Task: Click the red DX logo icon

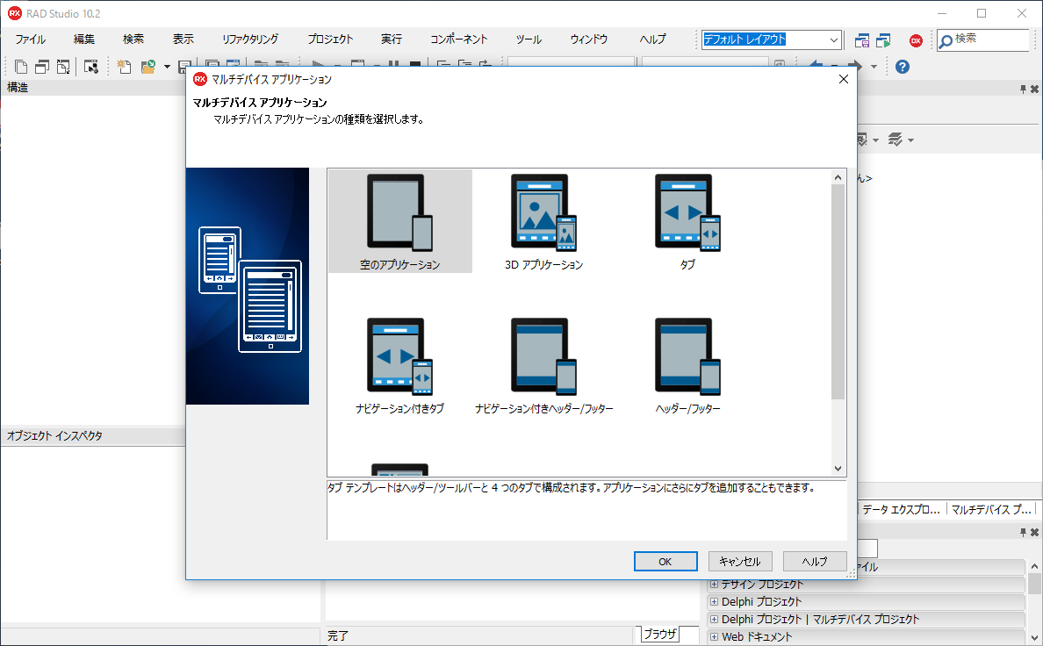Action: 916,39
